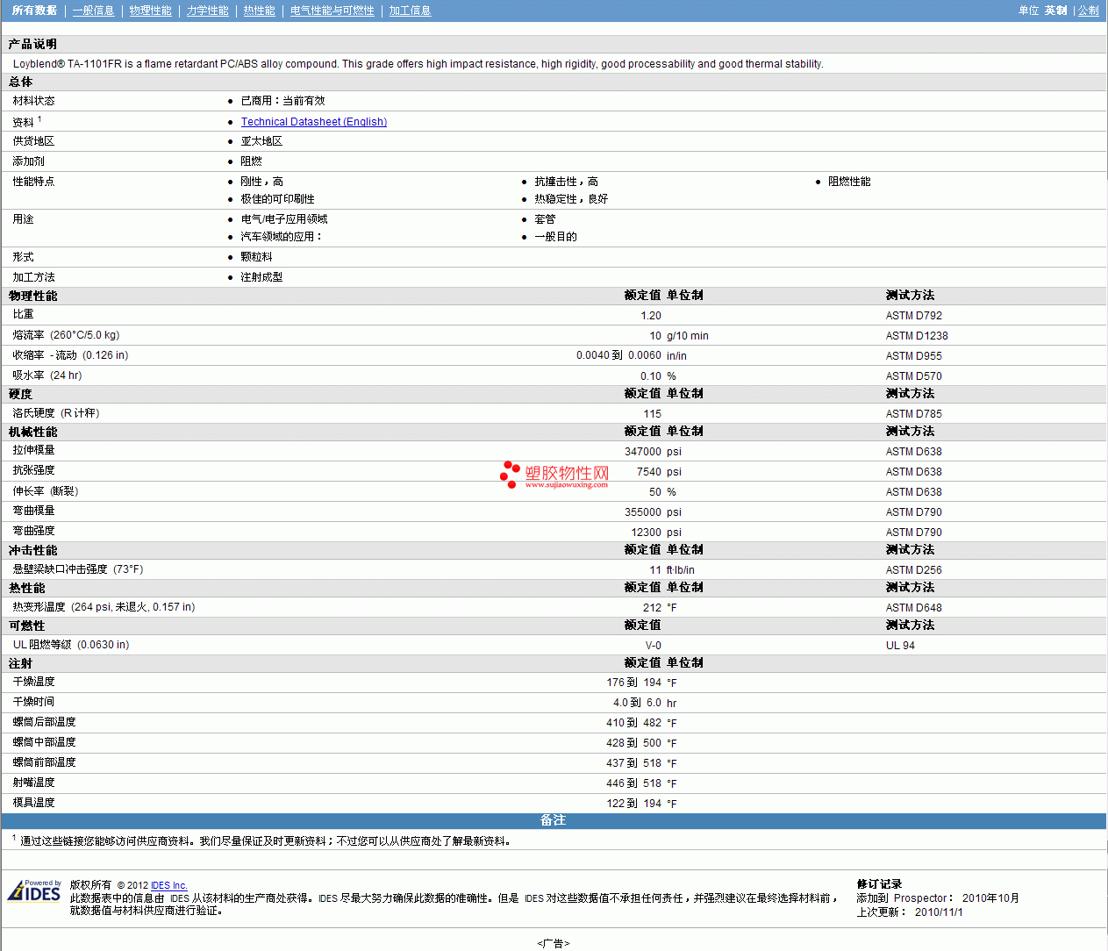Click the IDES Inc. copyright link
This screenshot has width=1108, height=951.
[169, 885]
